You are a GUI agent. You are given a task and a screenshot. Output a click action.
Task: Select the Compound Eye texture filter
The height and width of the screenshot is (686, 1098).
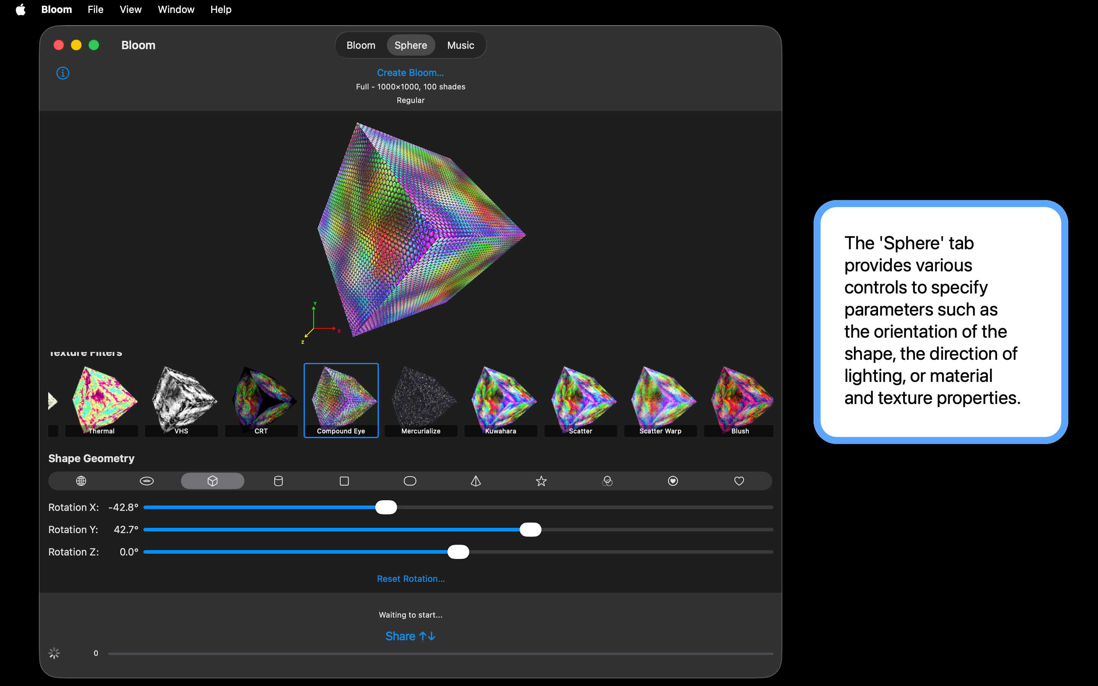tap(341, 401)
